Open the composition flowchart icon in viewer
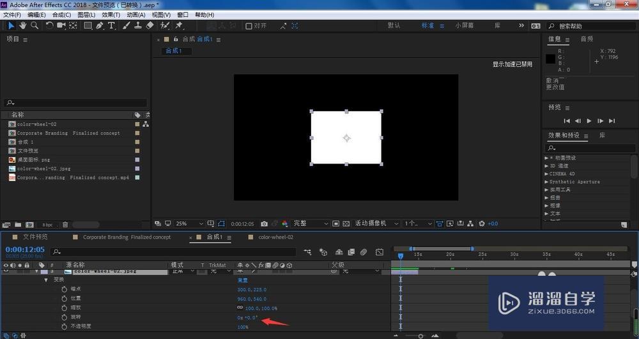 470,224
